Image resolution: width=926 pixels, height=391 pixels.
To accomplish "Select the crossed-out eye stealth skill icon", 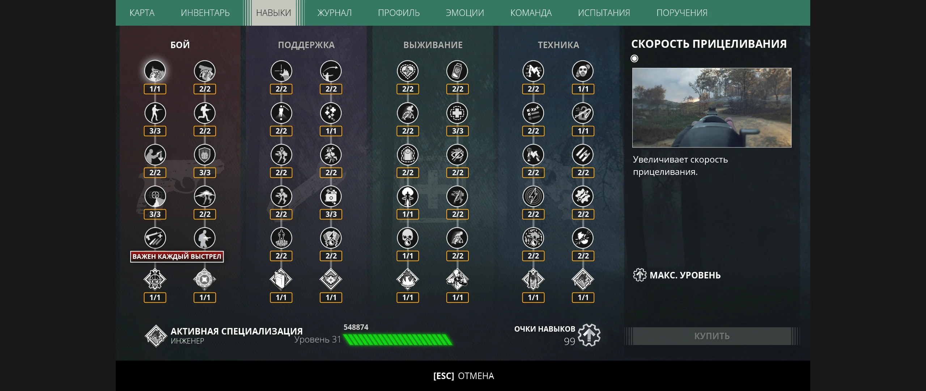I will 457,155.
